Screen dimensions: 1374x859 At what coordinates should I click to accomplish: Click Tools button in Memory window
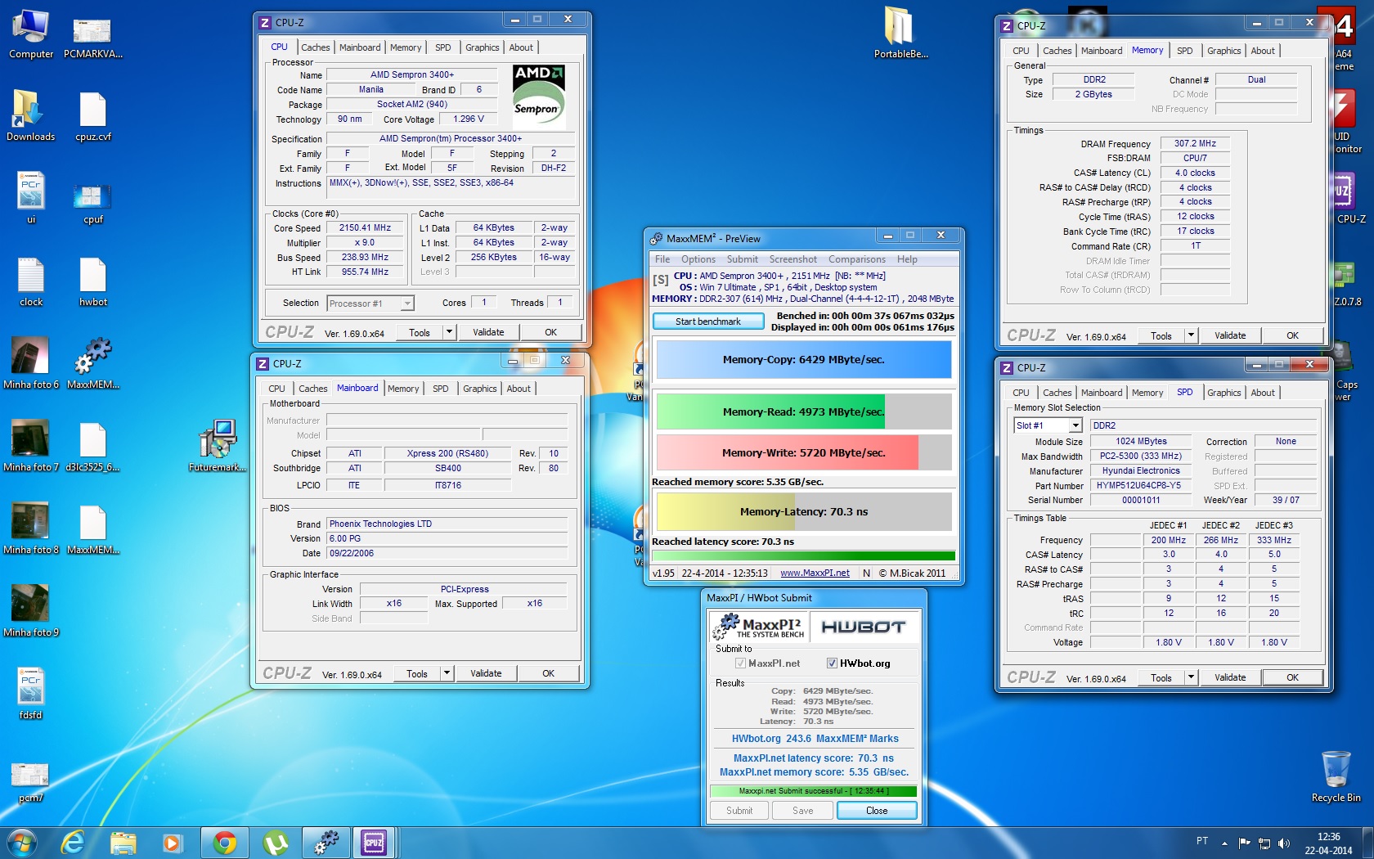tap(1161, 335)
